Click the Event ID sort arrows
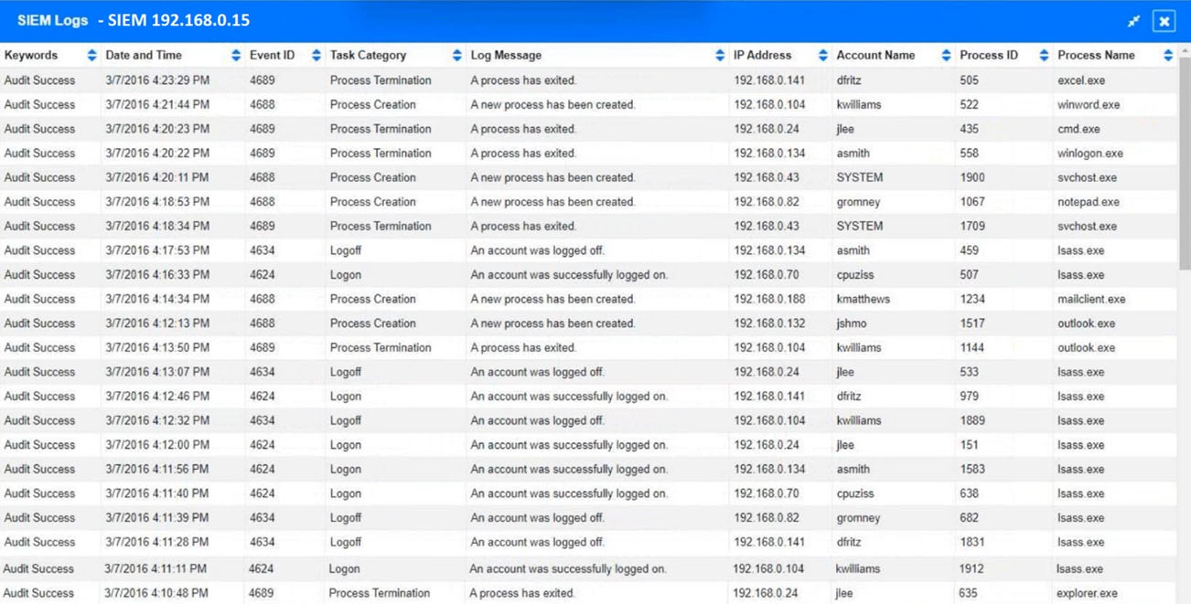1191x604 pixels. pyautogui.click(x=317, y=56)
